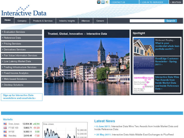Open Log In To Services
184x138 pixels.
[154, 2]
